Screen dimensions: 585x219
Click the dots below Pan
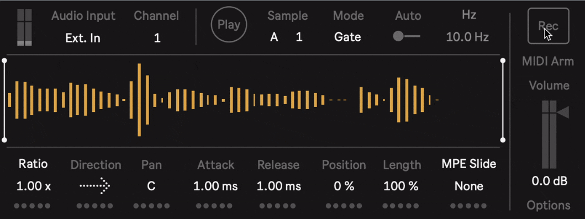pos(151,206)
